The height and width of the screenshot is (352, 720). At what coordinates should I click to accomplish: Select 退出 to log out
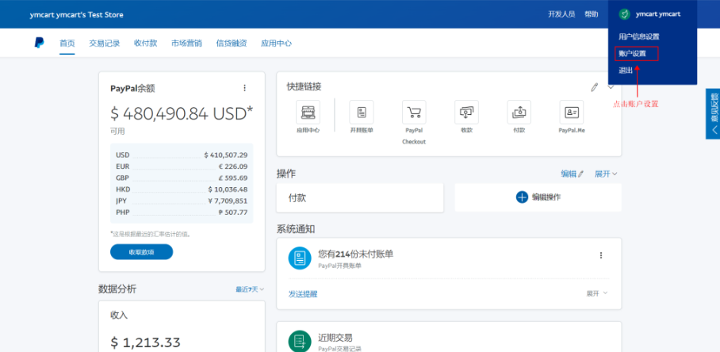(x=626, y=71)
